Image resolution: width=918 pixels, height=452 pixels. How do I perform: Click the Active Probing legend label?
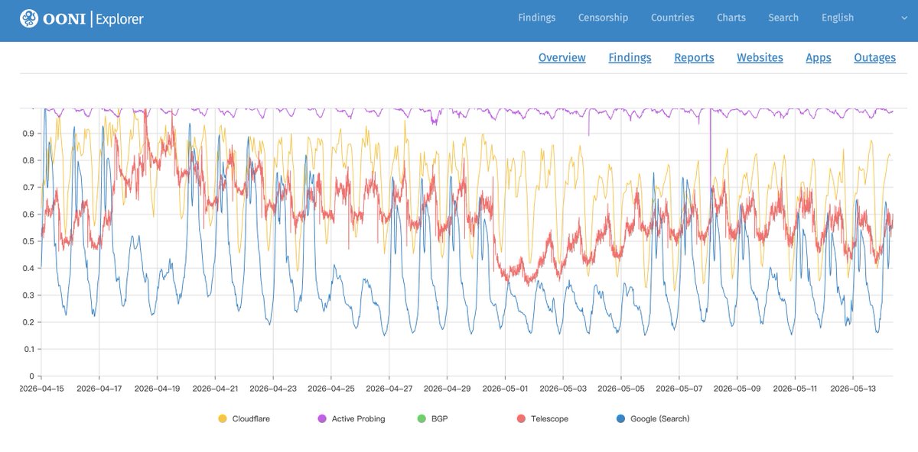click(x=358, y=418)
